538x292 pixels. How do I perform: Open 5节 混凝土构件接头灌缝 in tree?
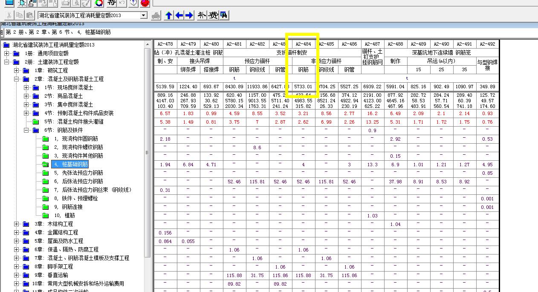coord(74,121)
